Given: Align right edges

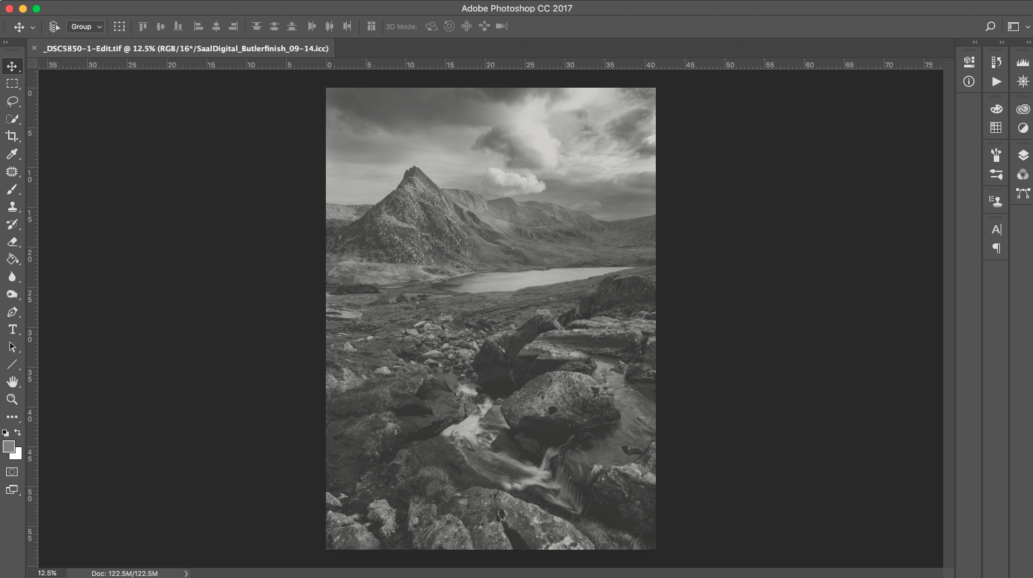Looking at the screenshot, I should coord(233,26).
